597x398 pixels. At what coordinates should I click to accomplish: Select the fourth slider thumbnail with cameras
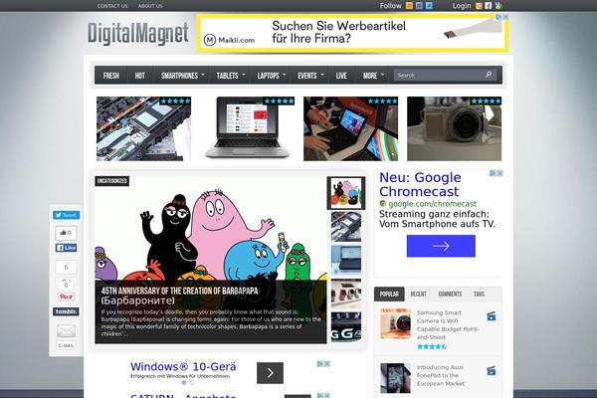pos(346,294)
